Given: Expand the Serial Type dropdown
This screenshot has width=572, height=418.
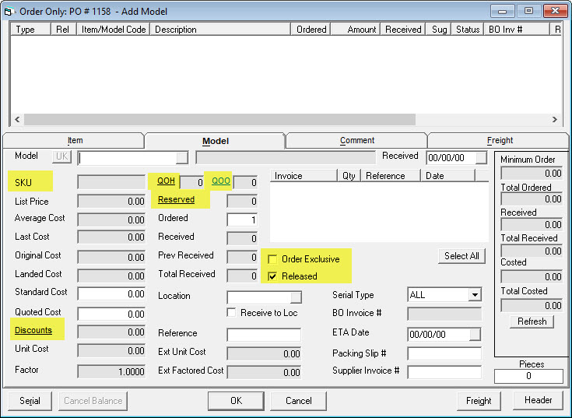Looking at the screenshot, I should tap(474, 296).
